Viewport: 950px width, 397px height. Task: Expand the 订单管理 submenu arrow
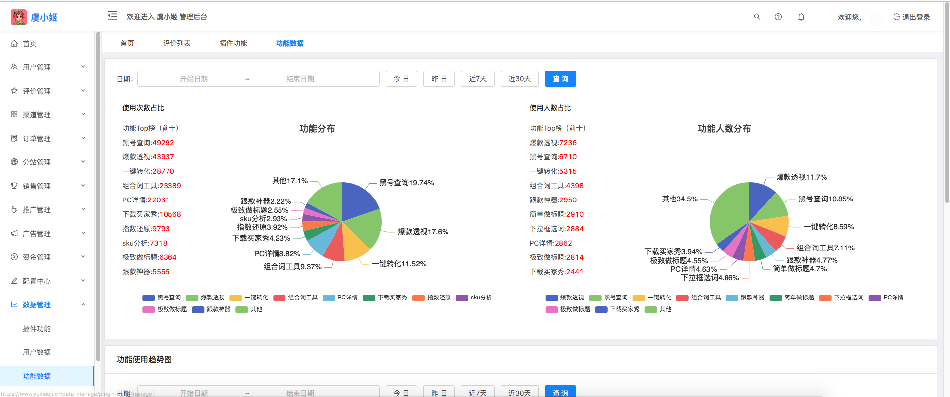pos(83,138)
